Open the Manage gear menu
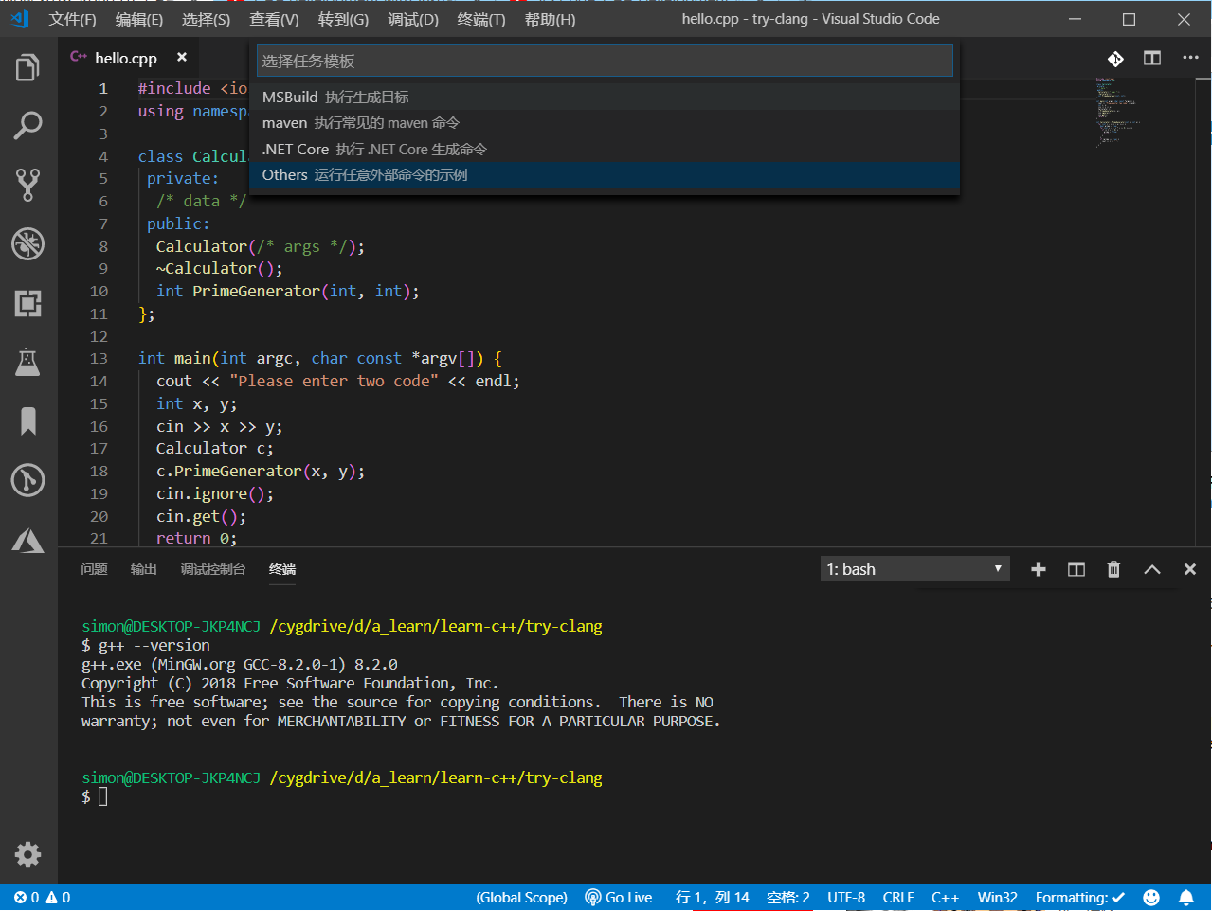This screenshot has height=911, width=1212. click(x=27, y=854)
